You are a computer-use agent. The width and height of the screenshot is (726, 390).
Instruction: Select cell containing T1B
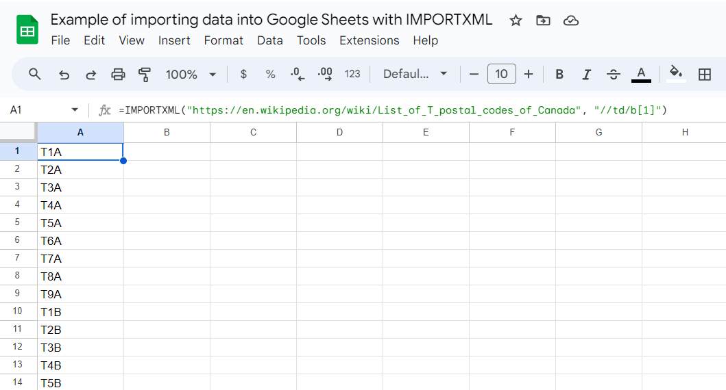(x=81, y=312)
